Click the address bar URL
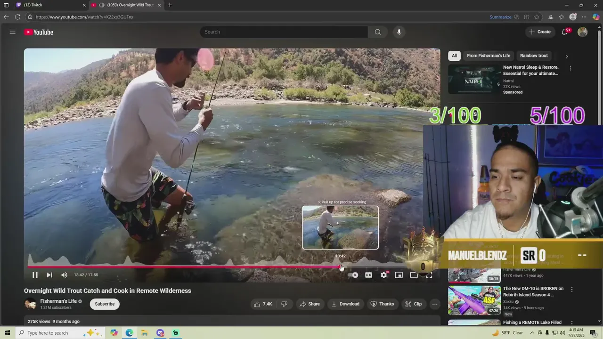Viewport: 603px width, 339px height. [x=84, y=17]
